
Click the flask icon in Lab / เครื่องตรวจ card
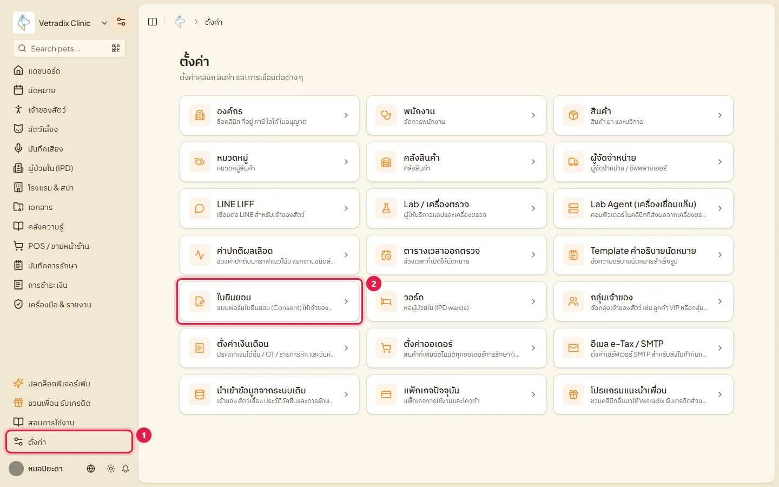pyautogui.click(x=386, y=208)
